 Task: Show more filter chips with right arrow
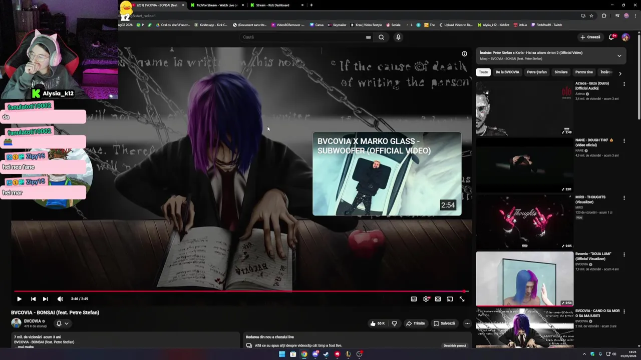pyautogui.click(x=620, y=73)
